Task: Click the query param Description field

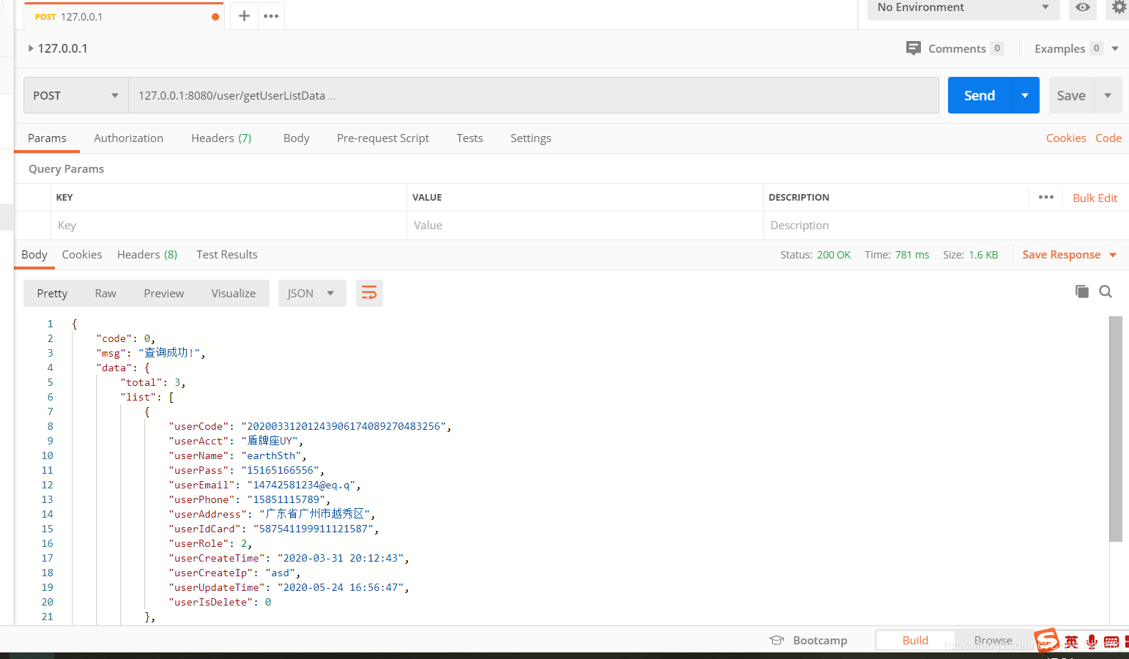Action: click(945, 226)
